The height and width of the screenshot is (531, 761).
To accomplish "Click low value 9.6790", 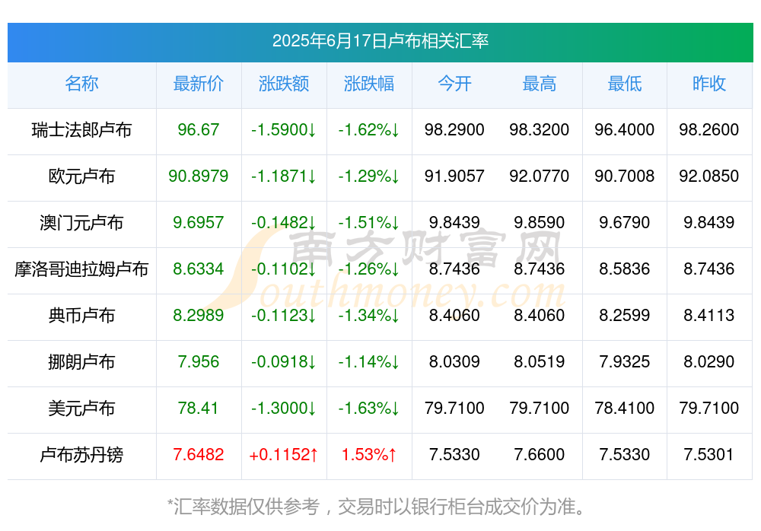I will click(625, 222).
